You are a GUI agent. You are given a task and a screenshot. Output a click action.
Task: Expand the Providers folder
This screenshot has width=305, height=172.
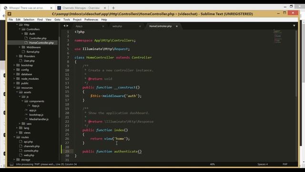tap(17, 56)
